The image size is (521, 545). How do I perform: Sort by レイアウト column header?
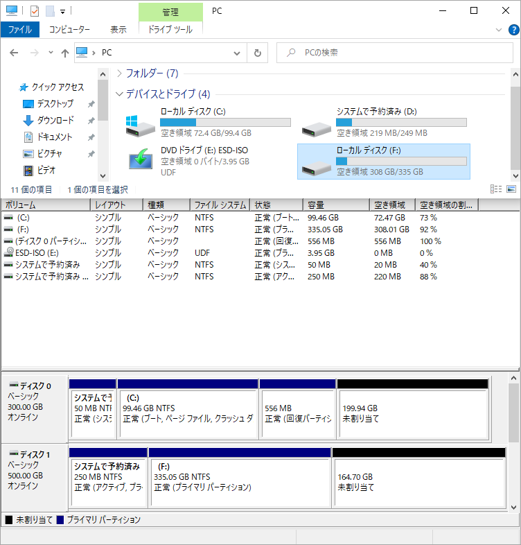tap(117, 205)
